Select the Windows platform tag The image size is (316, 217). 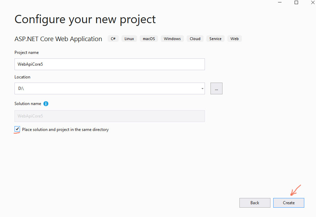pyautogui.click(x=172, y=39)
